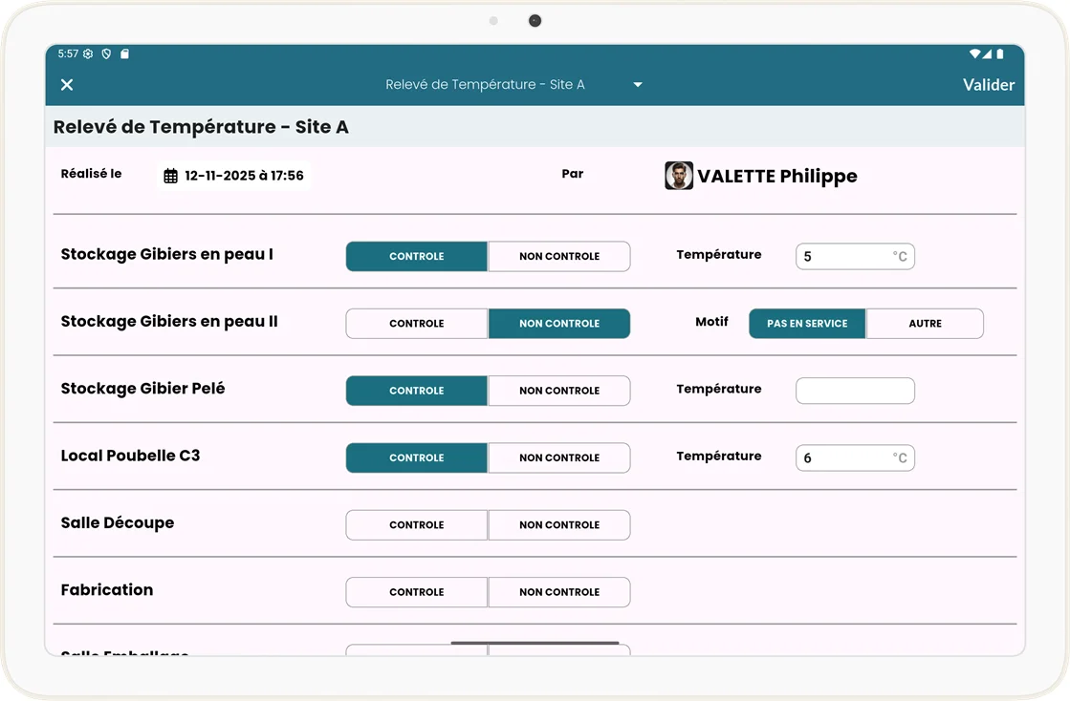Select AUTRE as the motif

[x=925, y=324]
